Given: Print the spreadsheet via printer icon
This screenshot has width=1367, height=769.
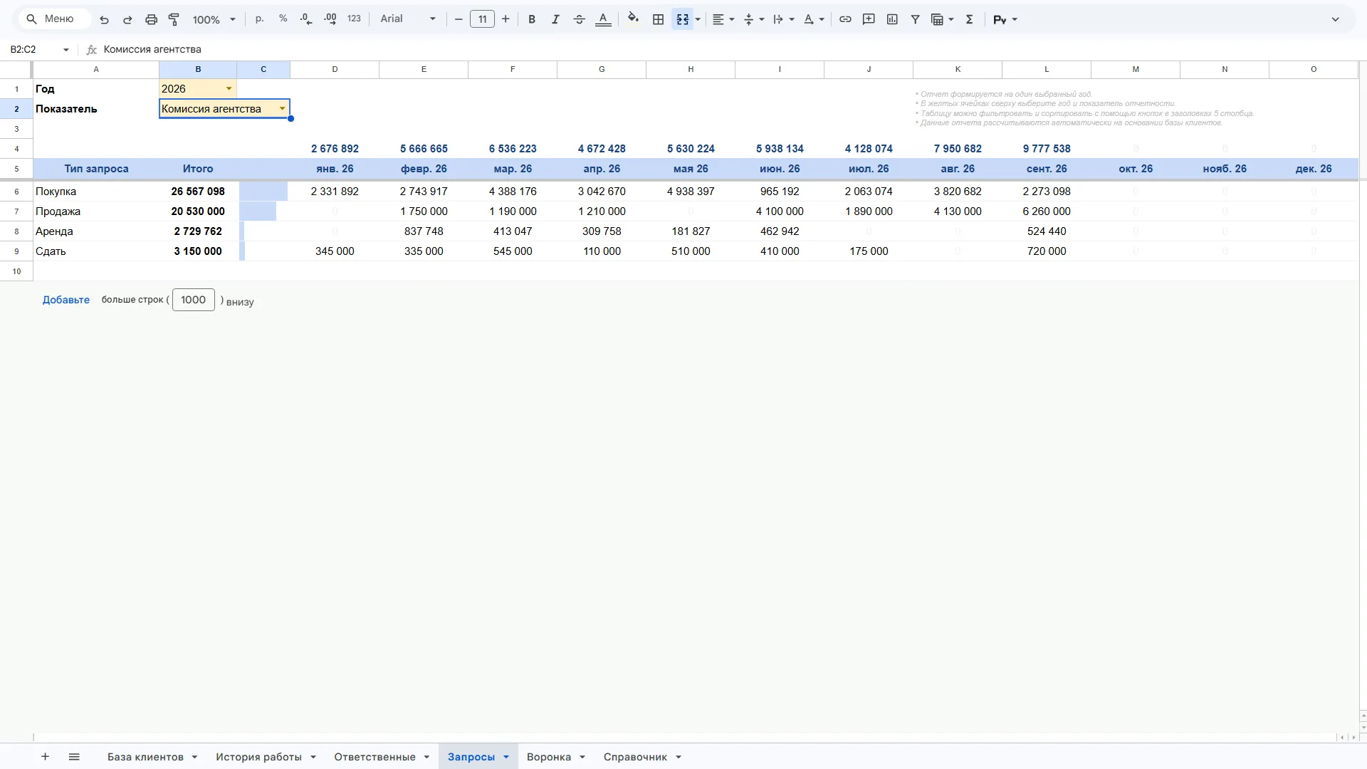Looking at the screenshot, I should (x=151, y=19).
